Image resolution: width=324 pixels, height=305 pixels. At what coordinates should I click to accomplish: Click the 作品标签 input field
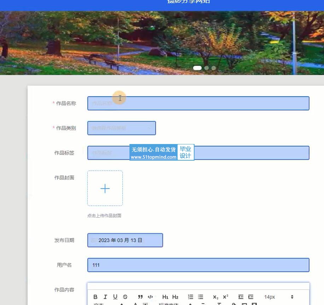coord(198,153)
